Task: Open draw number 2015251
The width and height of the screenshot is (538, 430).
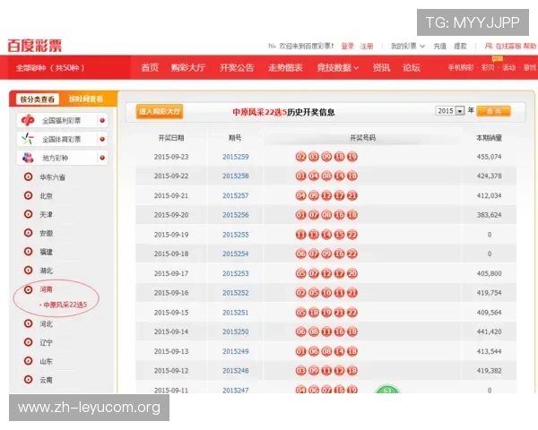Action: click(235, 313)
